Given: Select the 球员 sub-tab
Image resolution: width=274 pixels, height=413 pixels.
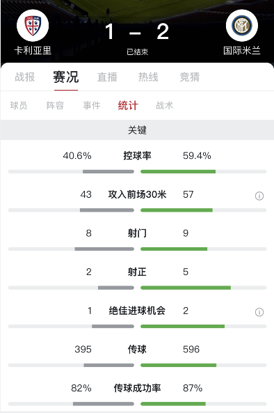Looking at the screenshot, I should click(x=19, y=106).
